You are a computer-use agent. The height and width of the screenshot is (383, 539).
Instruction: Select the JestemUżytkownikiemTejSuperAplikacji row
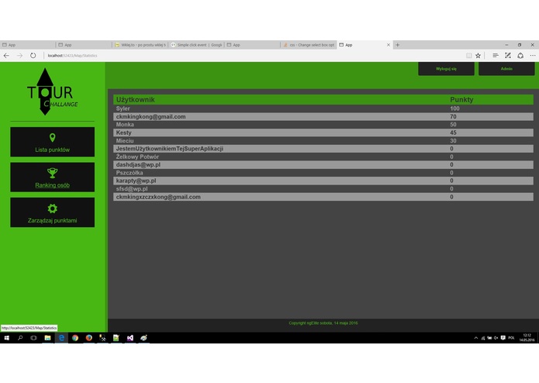[323, 149]
